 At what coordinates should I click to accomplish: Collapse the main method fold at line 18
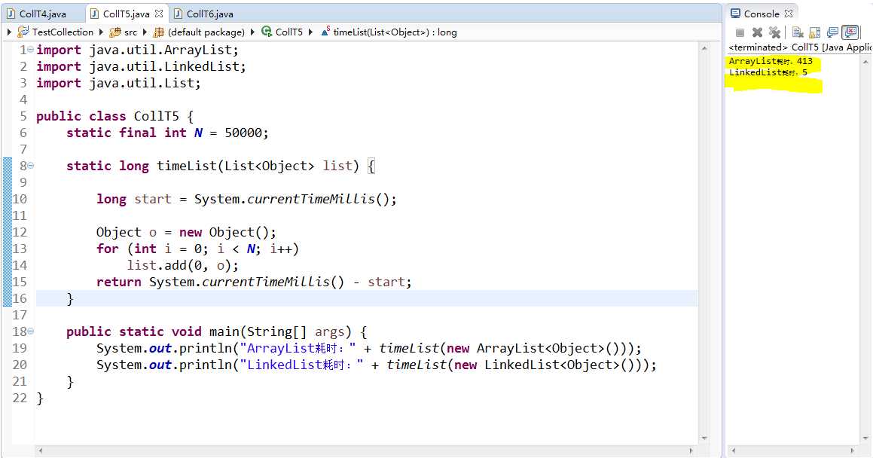[31, 331]
